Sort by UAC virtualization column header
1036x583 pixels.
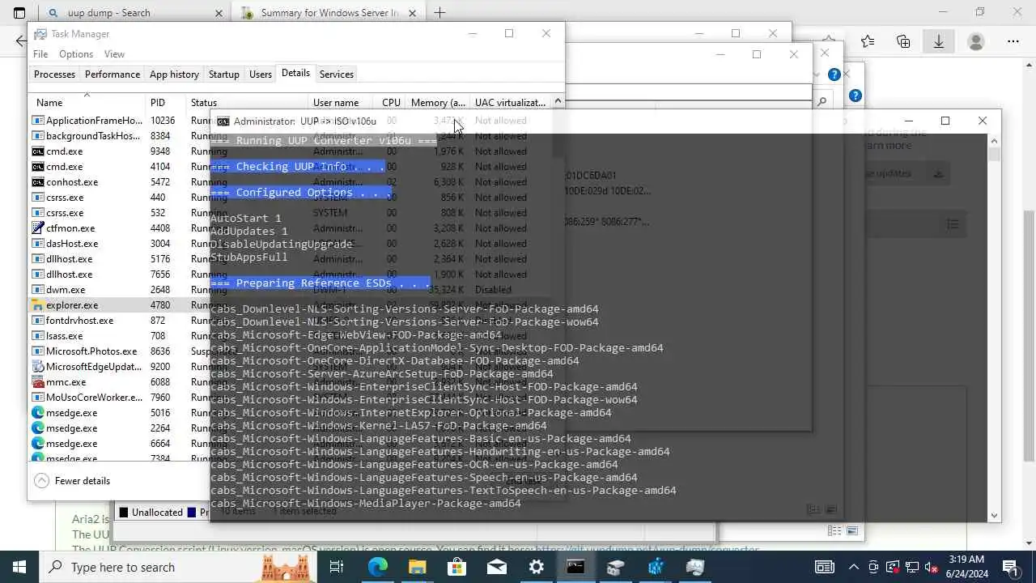[511, 102]
